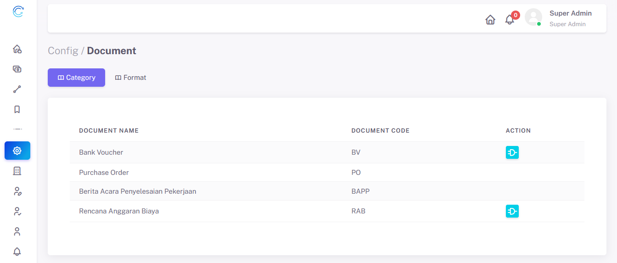Click the bell icon in sidebar
Image resolution: width=617 pixels, height=263 pixels.
(x=17, y=252)
